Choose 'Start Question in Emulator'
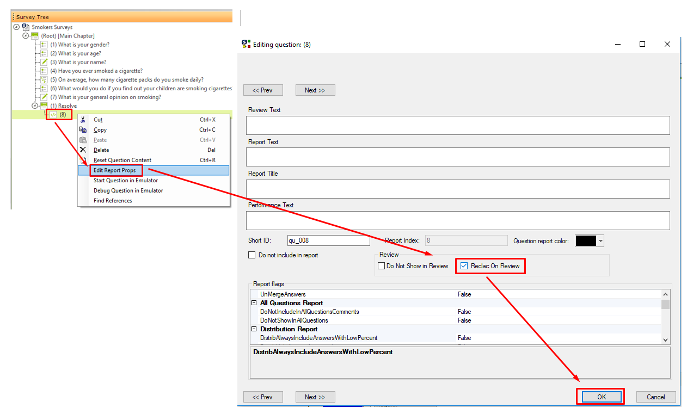 [x=154, y=181]
